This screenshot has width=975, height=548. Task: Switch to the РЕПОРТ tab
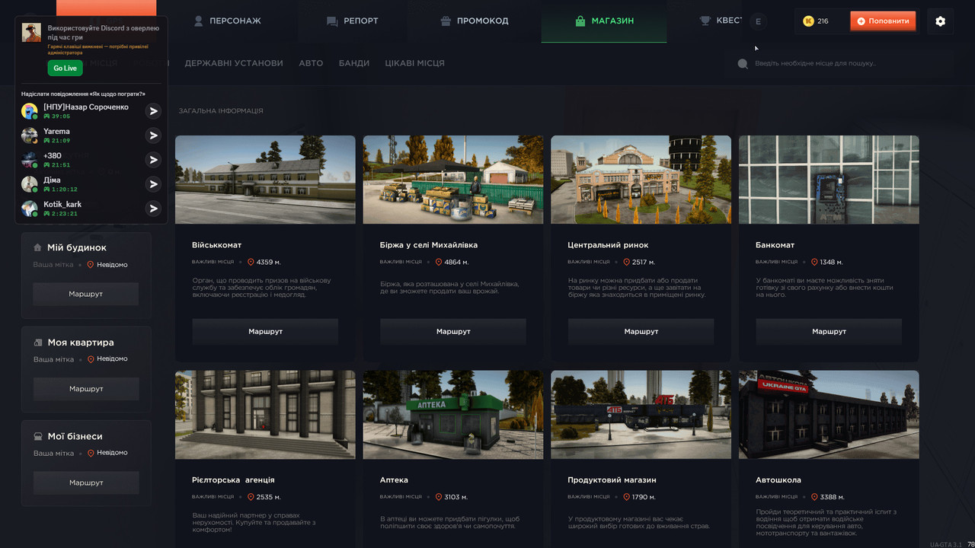click(x=352, y=21)
